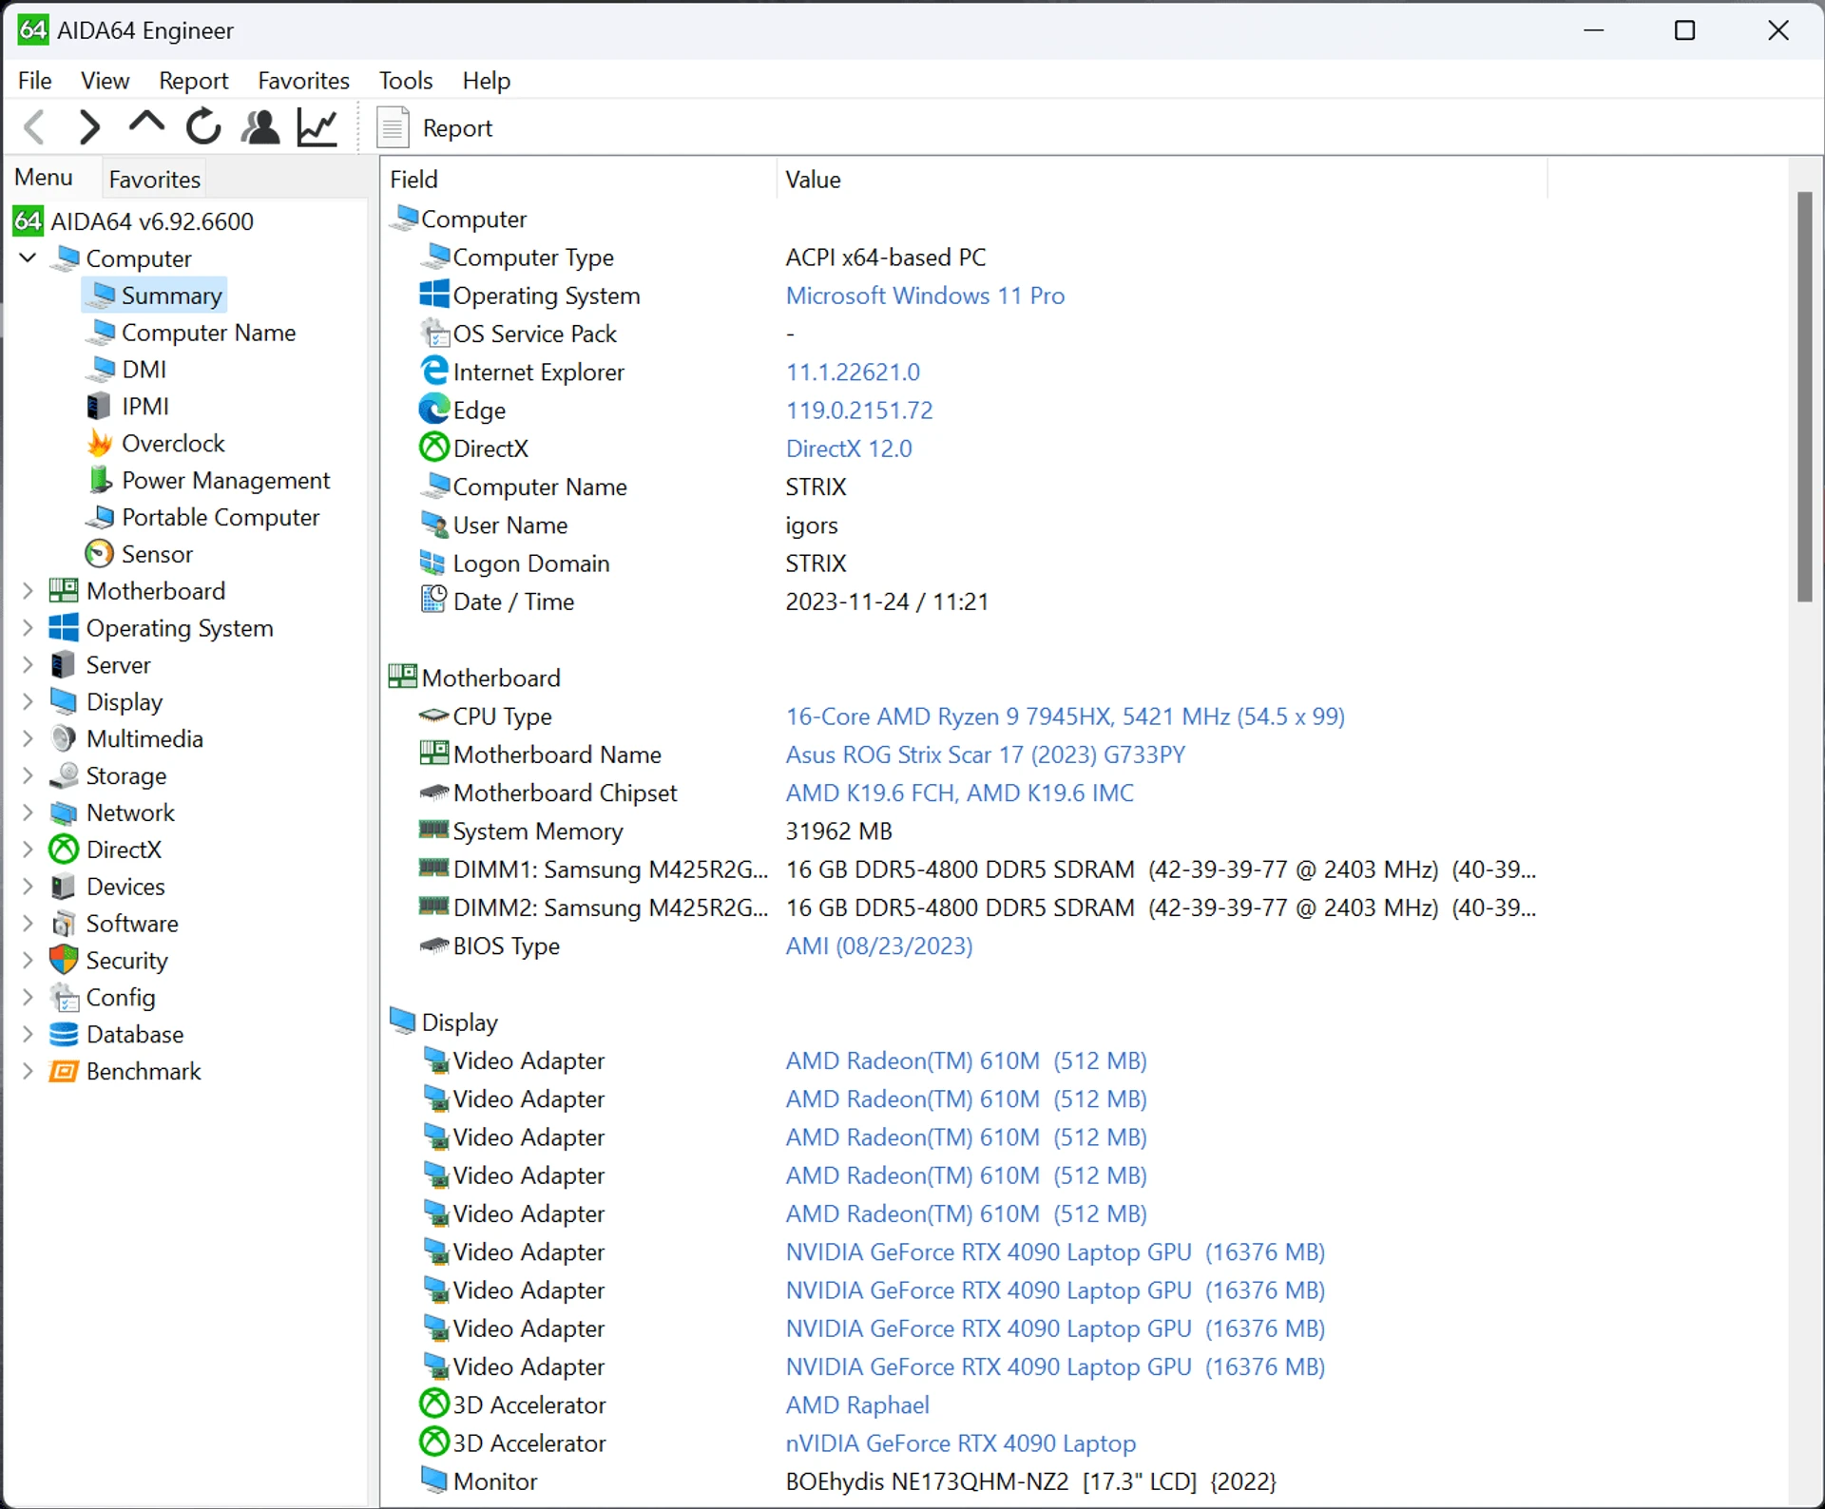Click the Operating System Windows icon in the tree

[x=64, y=628]
